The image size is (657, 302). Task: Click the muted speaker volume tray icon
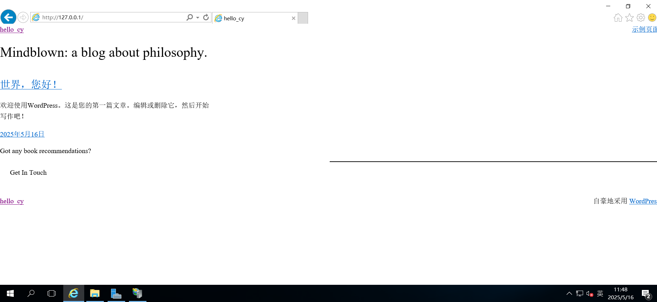[x=590, y=294]
